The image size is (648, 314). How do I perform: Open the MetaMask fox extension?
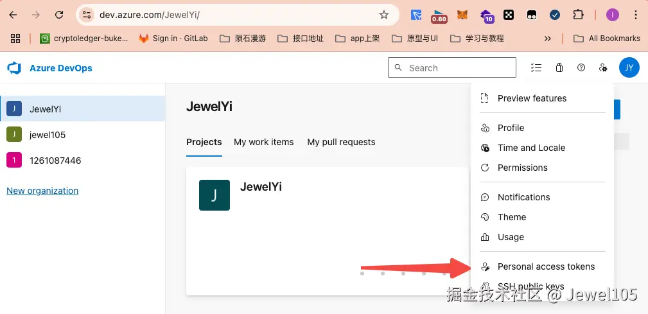pyautogui.click(x=462, y=15)
